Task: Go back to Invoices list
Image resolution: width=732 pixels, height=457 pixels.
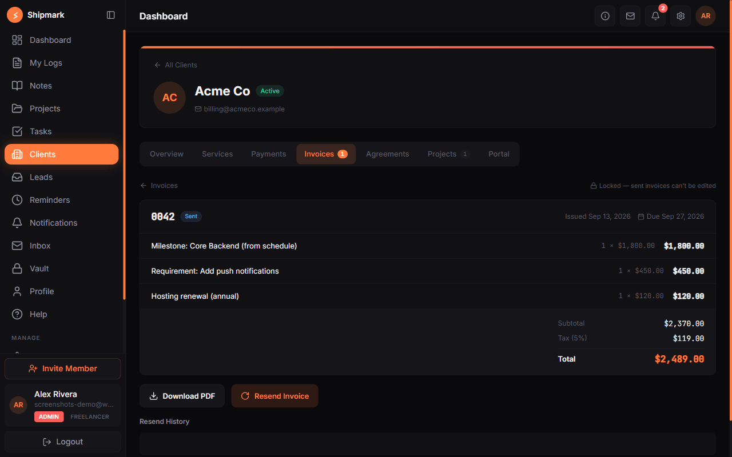Action: 159,186
